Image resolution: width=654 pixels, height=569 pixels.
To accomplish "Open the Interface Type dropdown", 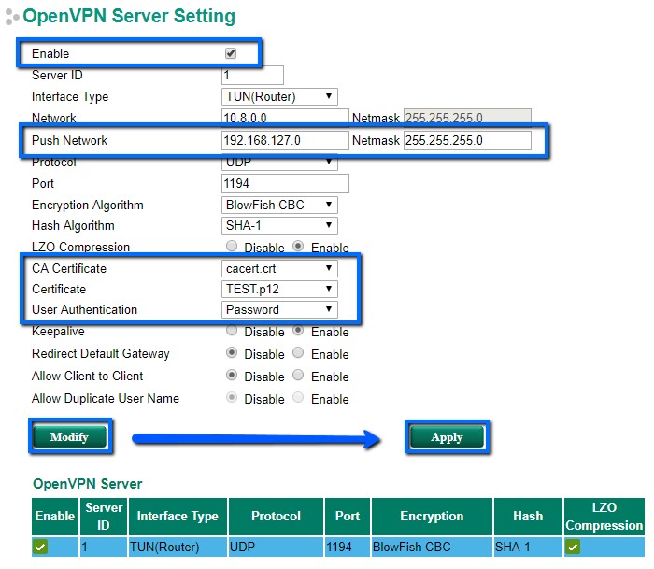I will coord(279,97).
